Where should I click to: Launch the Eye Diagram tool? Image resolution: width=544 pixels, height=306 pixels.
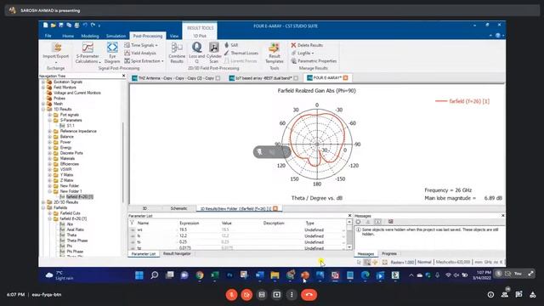coord(112,53)
